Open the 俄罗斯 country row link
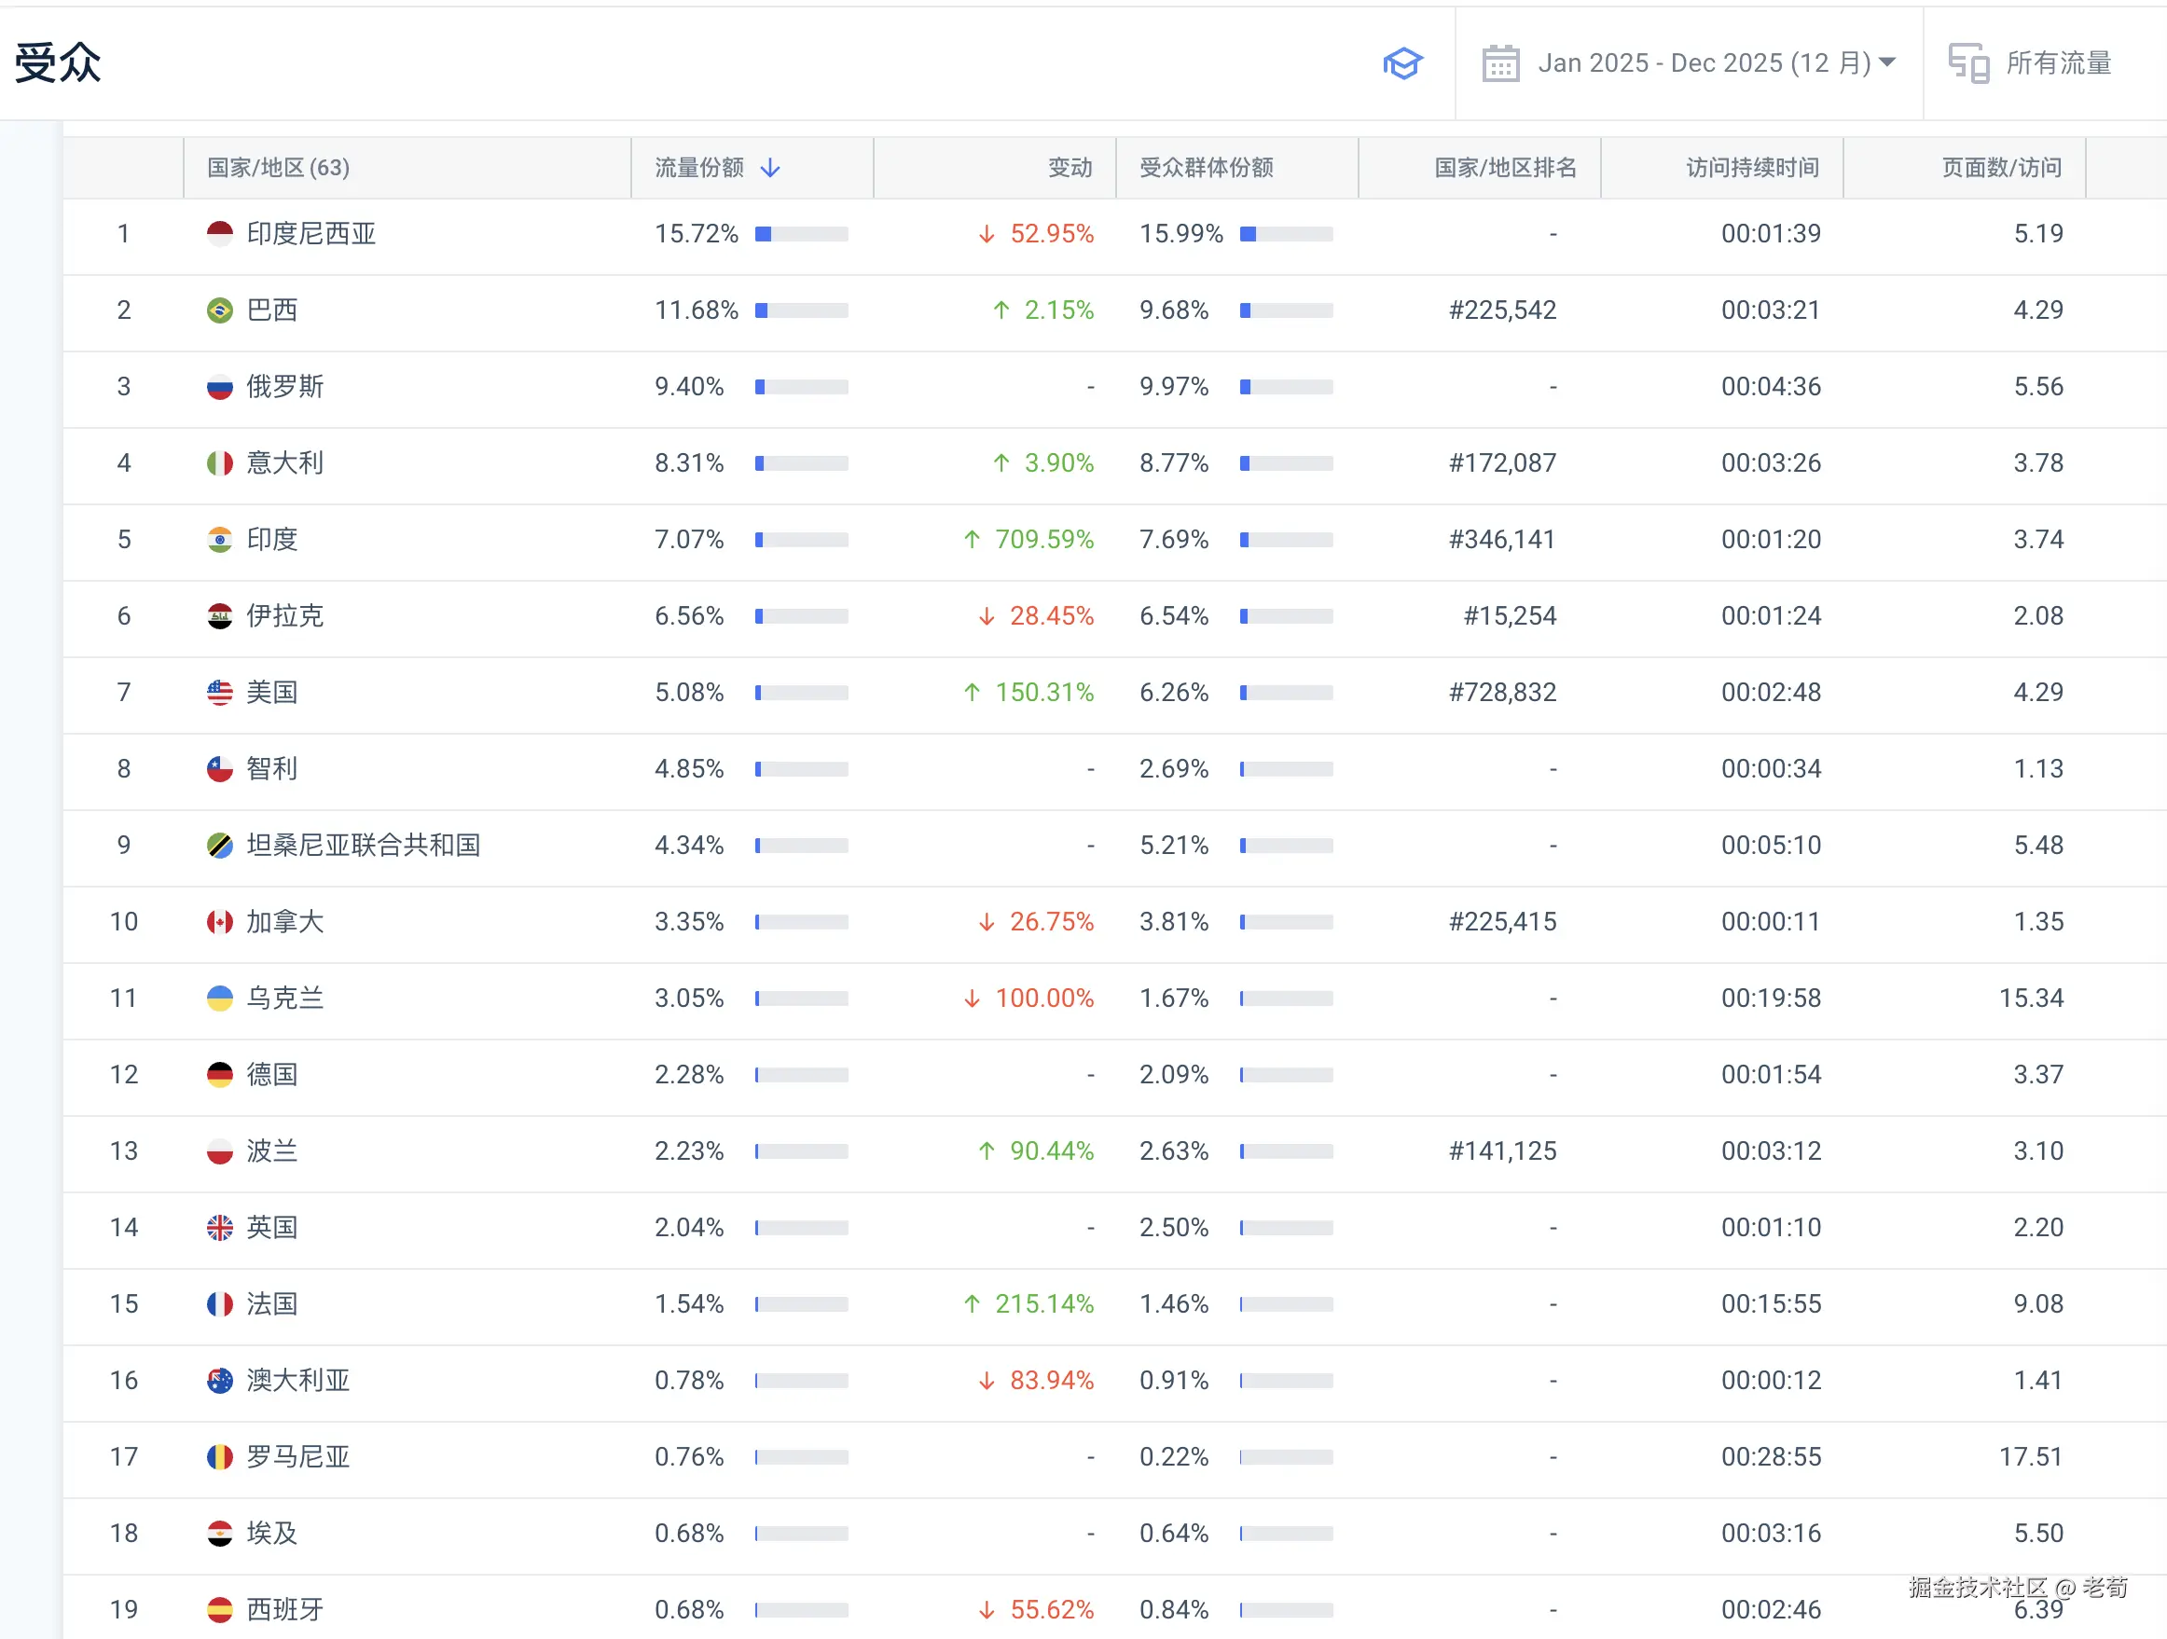This screenshot has width=2167, height=1639. point(284,387)
